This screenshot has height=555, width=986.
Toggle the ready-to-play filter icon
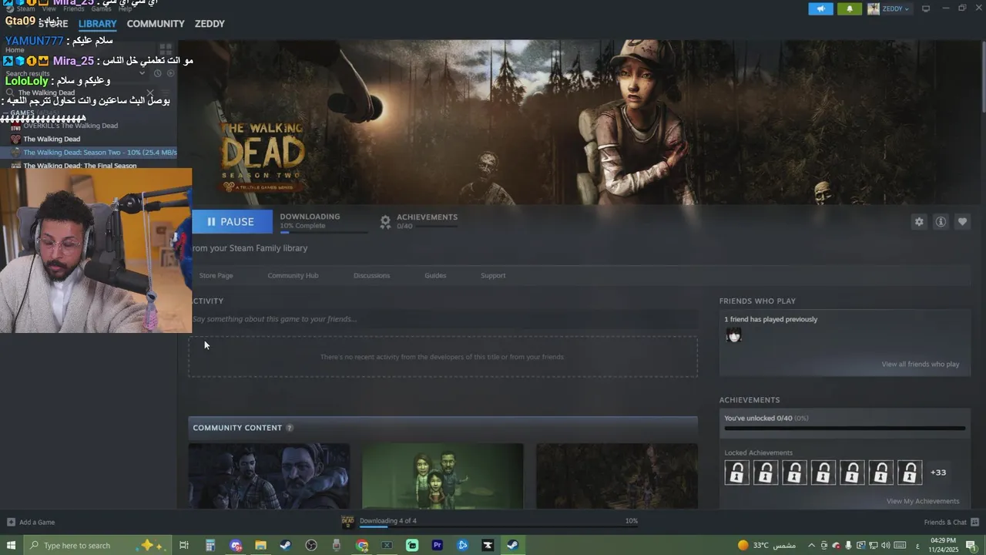point(171,73)
